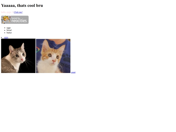Click the 'Yaaaaa, thats cool bru' heading

(22, 6)
